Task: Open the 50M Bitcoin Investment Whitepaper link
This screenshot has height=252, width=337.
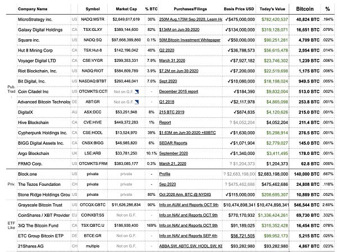Action: tap(190, 40)
